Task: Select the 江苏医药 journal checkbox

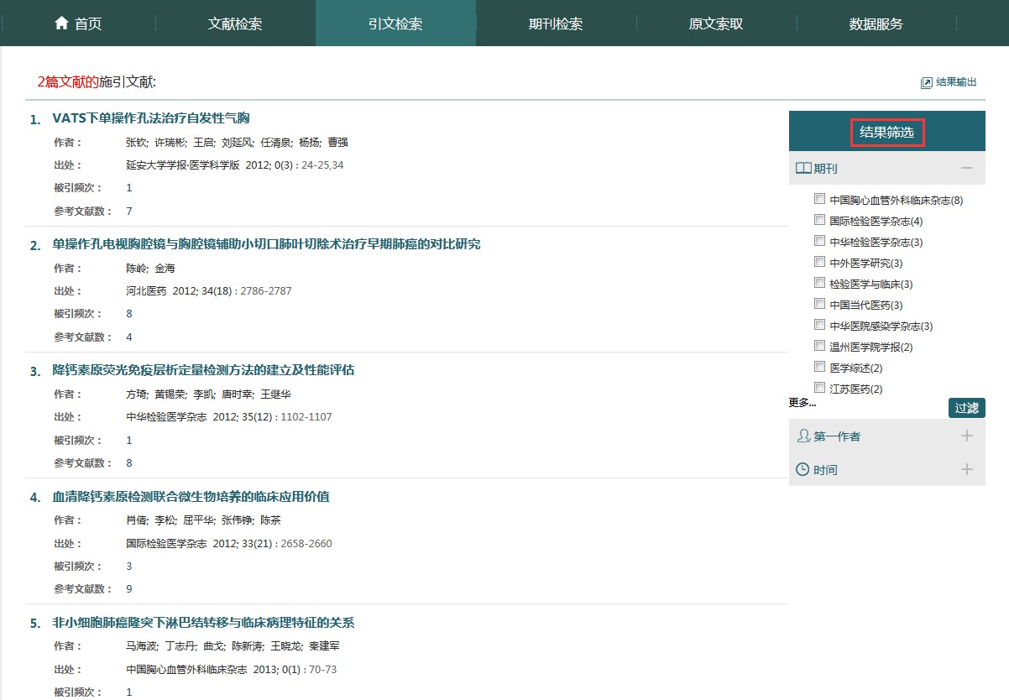Action: coord(819,388)
